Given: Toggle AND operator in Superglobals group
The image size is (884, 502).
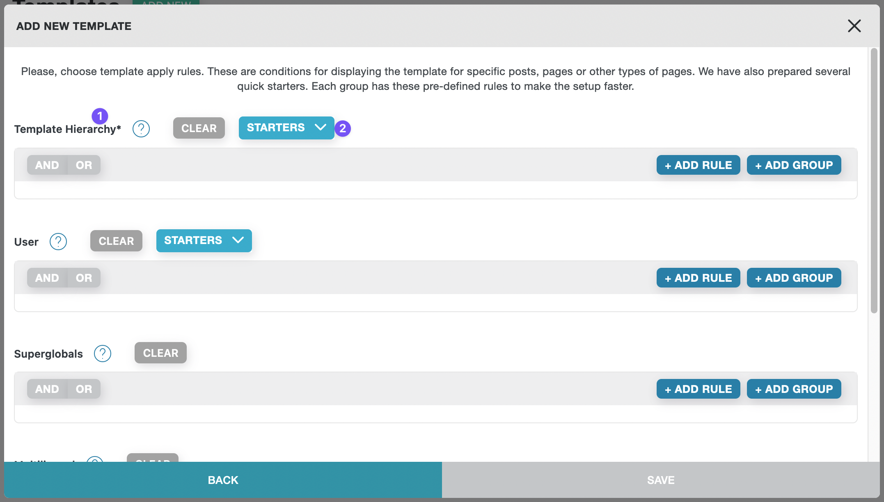Looking at the screenshot, I should pos(47,388).
